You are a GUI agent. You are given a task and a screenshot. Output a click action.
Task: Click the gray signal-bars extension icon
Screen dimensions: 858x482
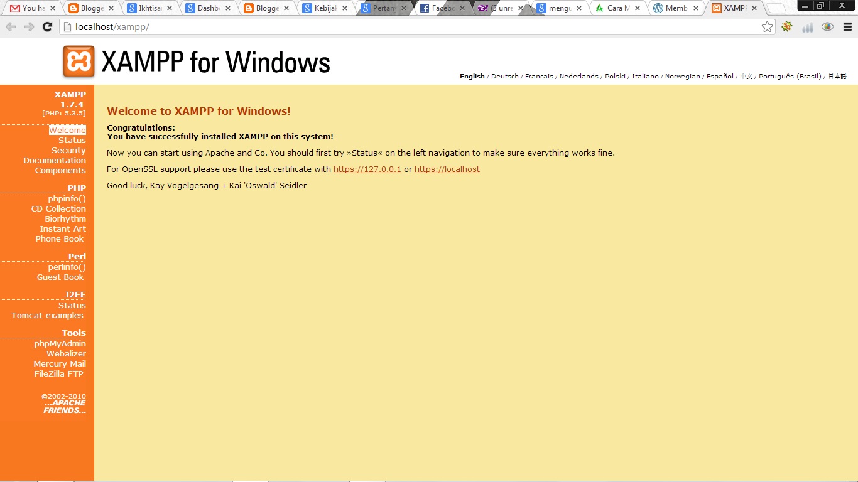tap(808, 27)
